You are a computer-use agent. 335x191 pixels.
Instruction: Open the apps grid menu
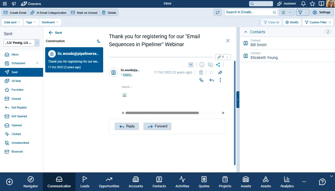point(5,4)
